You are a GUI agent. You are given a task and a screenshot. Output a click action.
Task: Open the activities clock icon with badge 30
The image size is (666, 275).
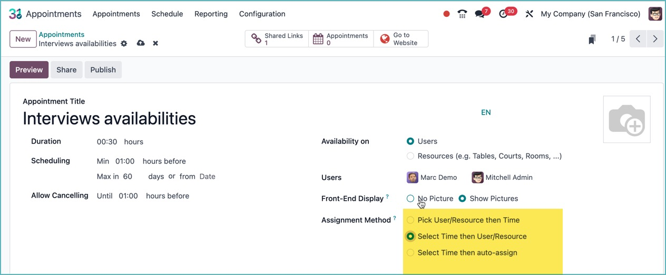tap(504, 14)
